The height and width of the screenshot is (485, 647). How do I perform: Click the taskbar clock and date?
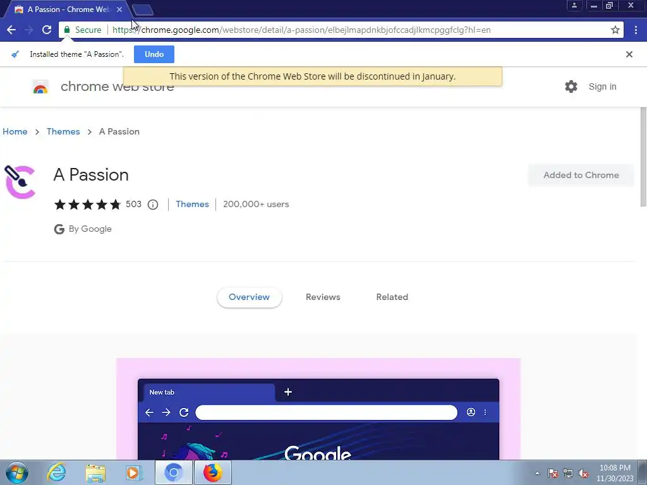[x=615, y=473]
